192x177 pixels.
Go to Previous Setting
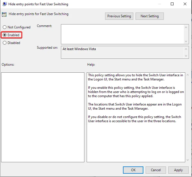(x=119, y=16)
